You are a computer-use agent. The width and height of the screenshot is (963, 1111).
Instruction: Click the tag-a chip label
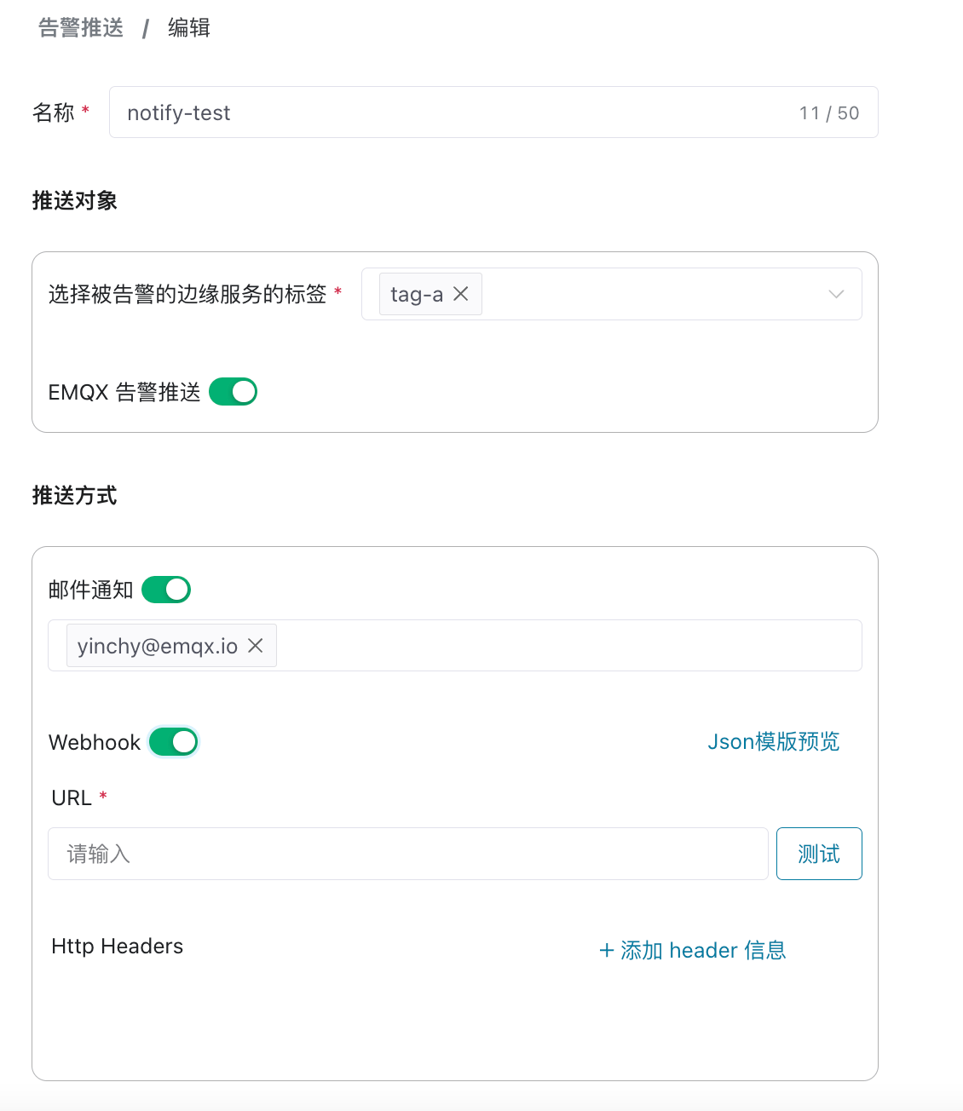(416, 295)
